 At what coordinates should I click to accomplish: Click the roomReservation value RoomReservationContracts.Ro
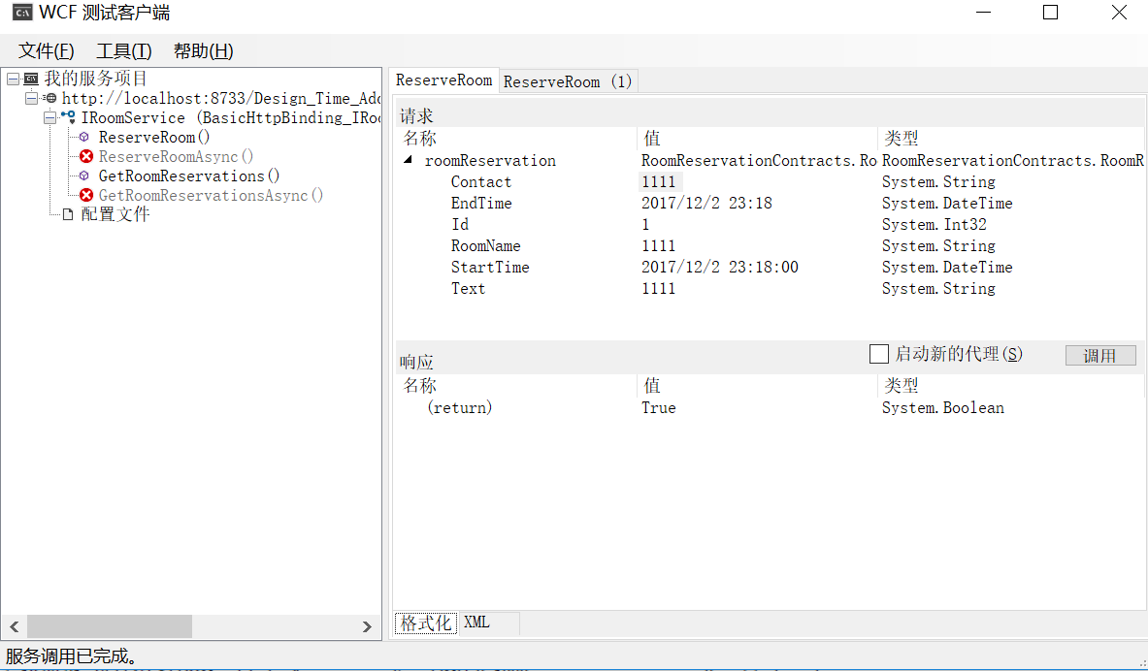tap(759, 160)
